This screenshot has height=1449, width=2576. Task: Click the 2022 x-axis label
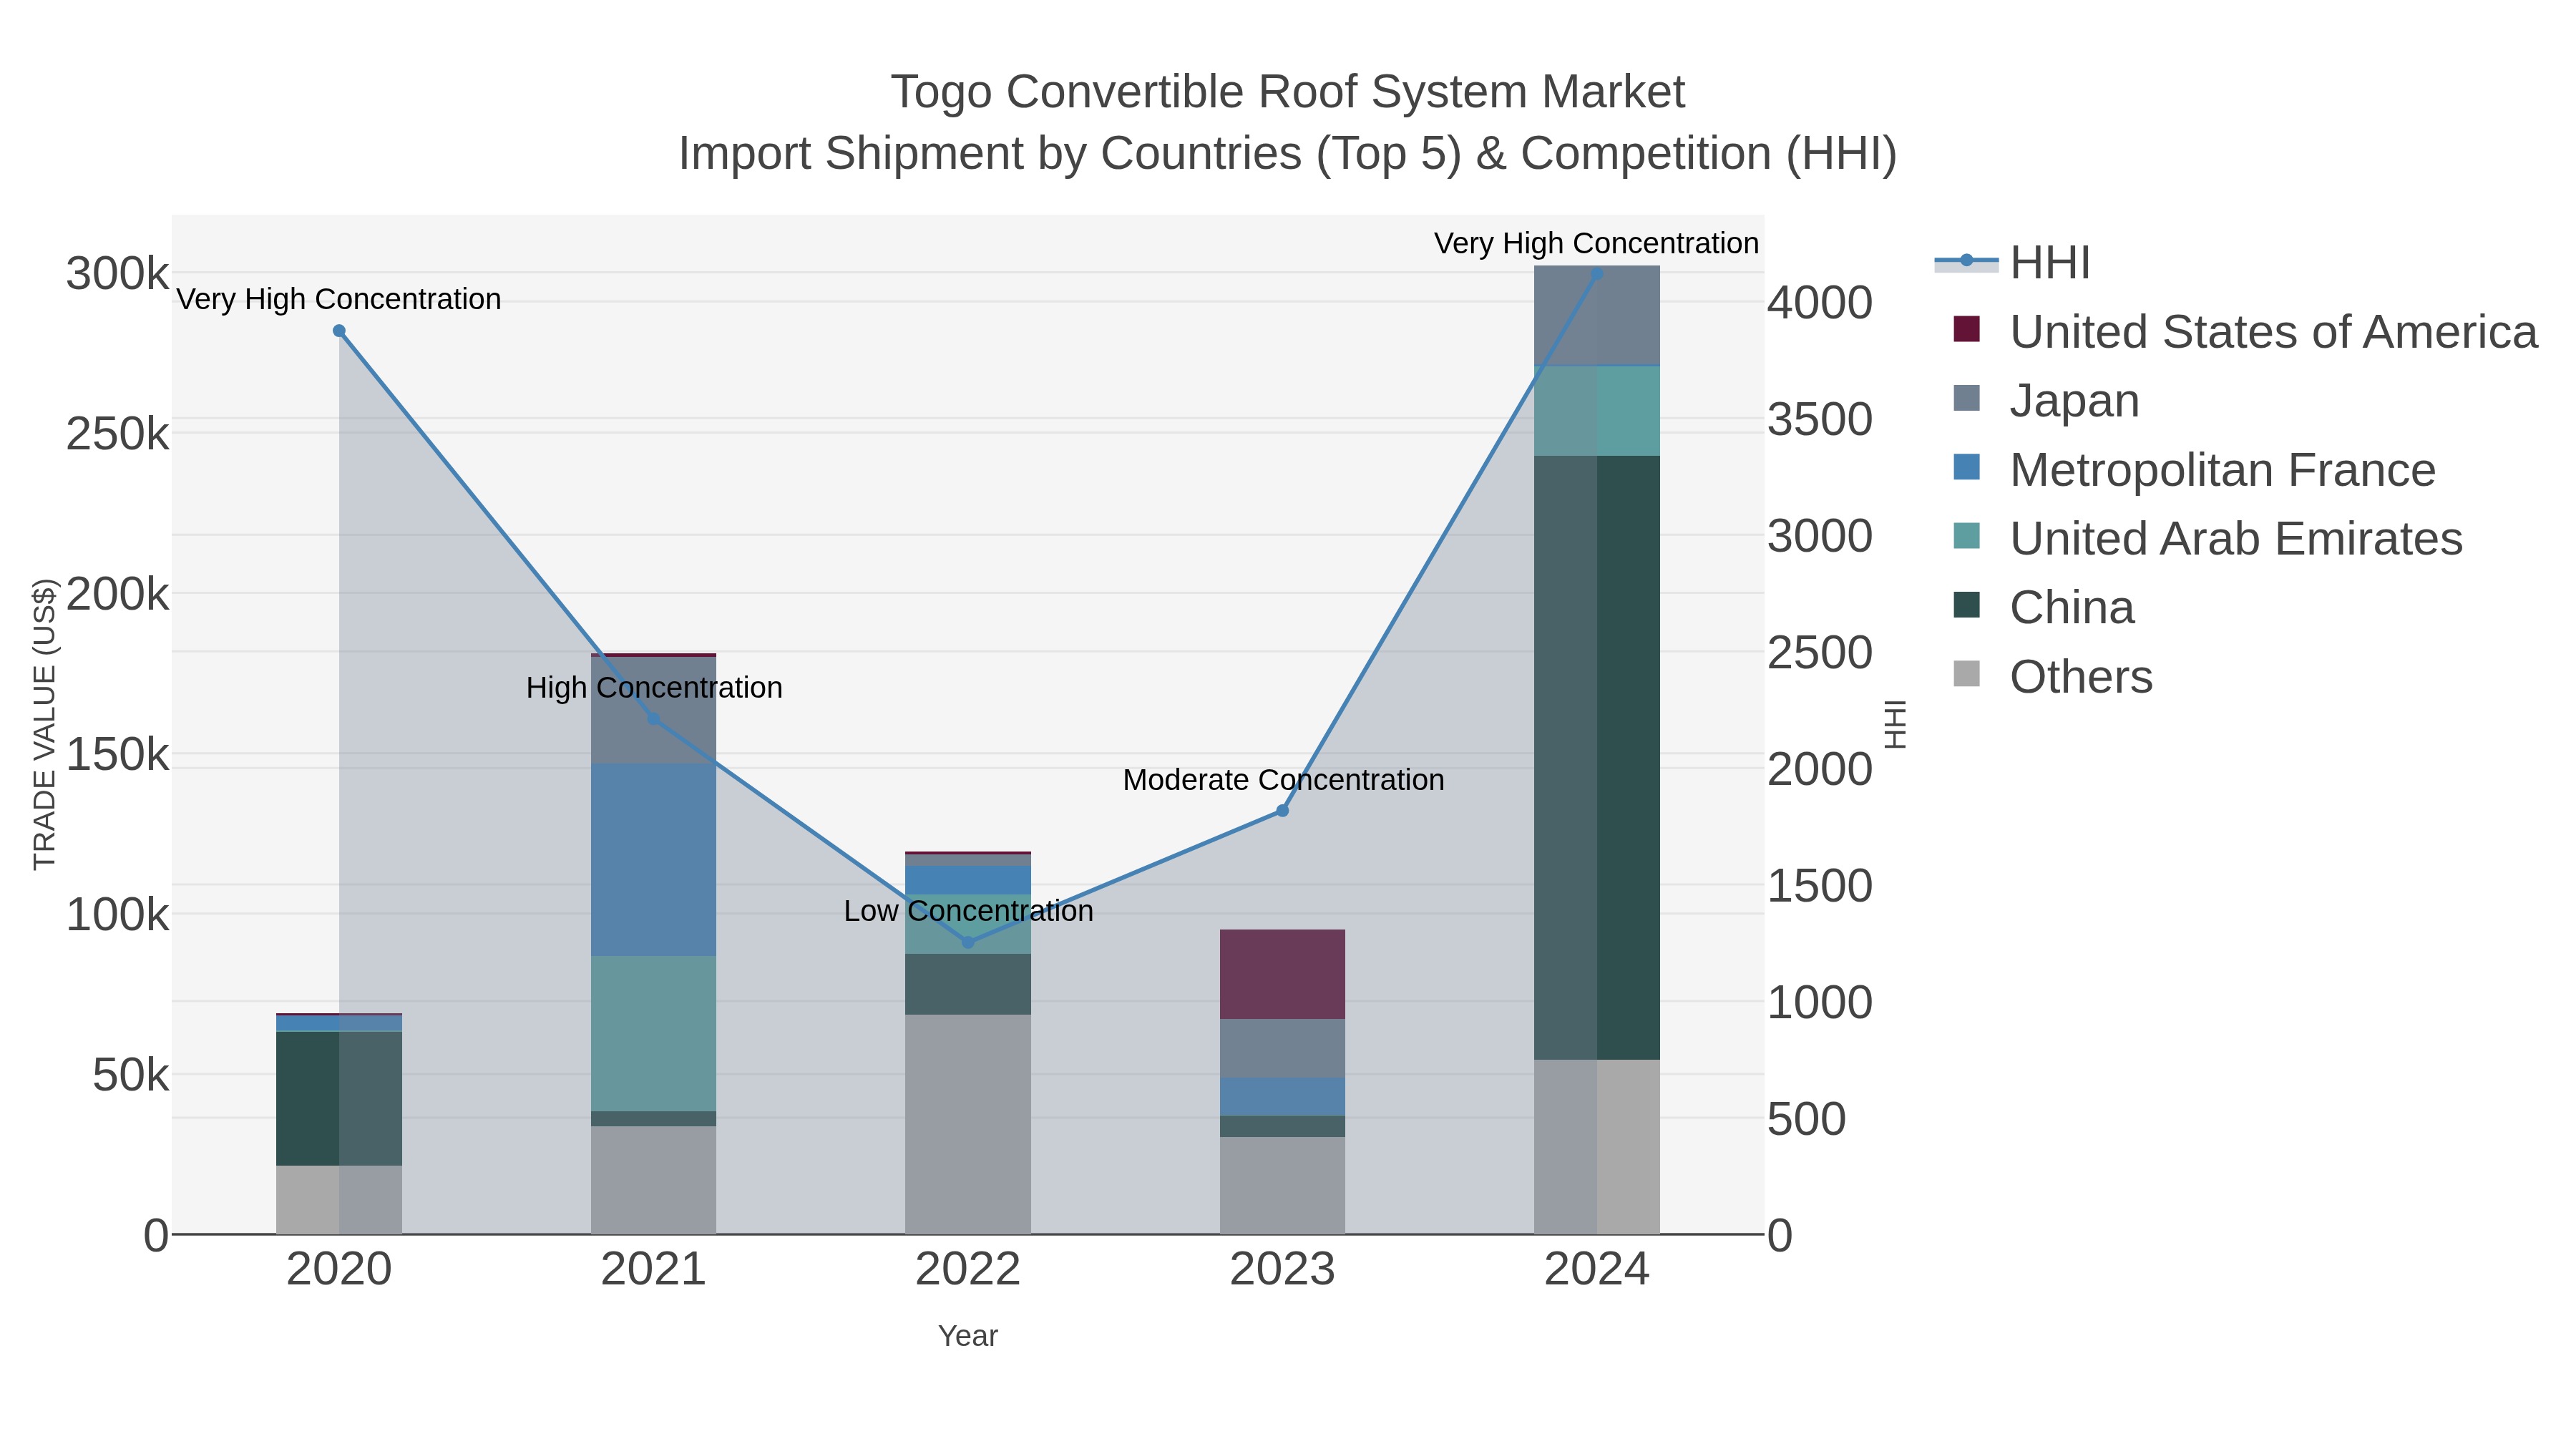pos(968,1270)
